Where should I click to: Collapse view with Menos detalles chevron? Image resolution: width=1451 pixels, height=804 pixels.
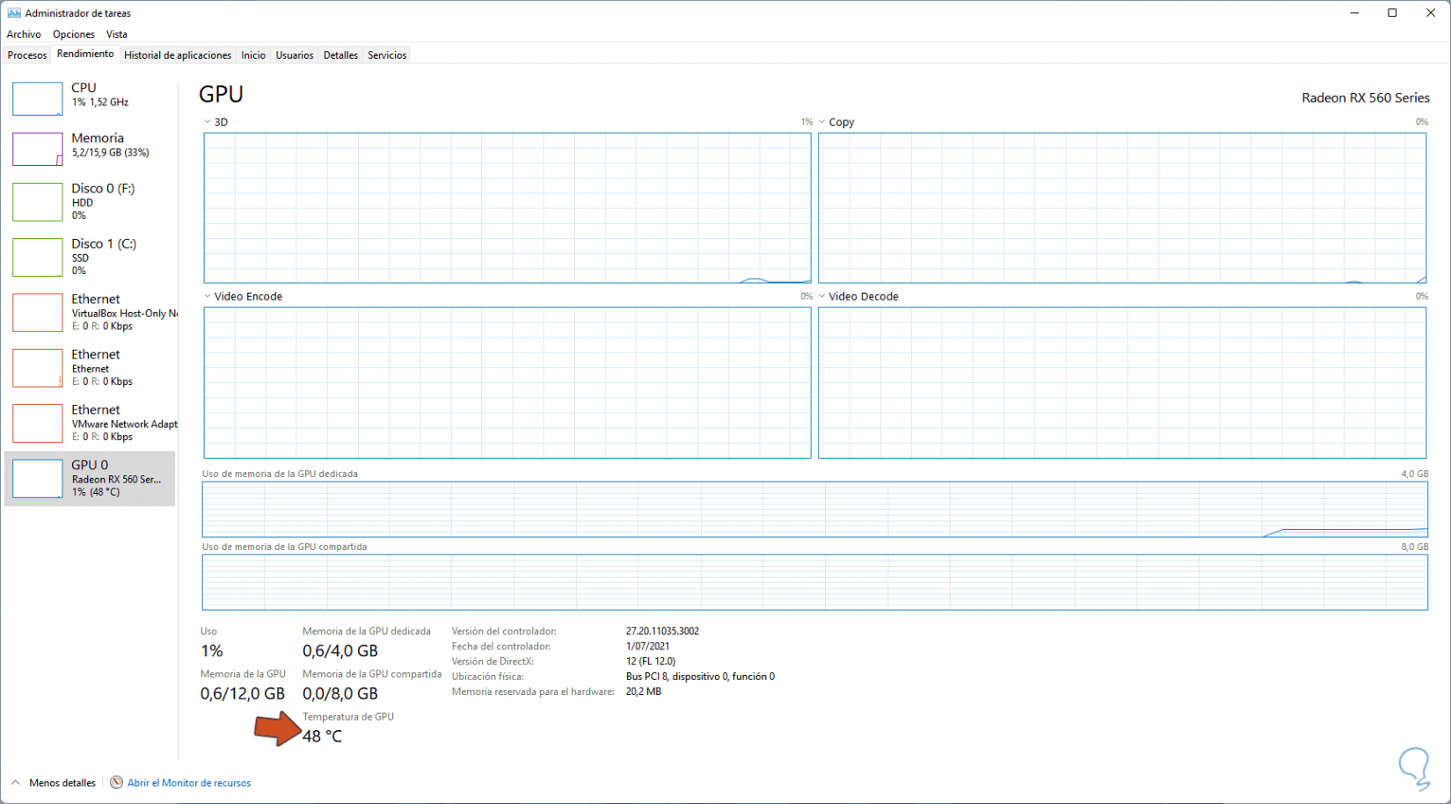click(x=15, y=783)
